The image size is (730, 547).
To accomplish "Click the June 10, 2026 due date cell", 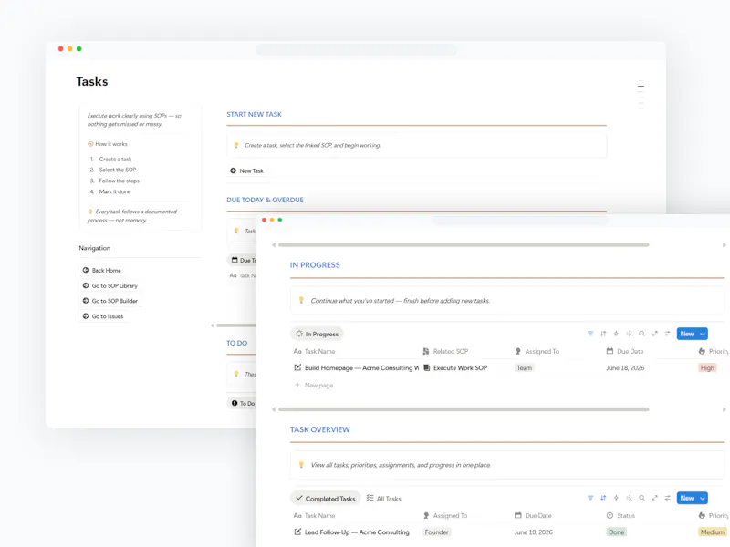I will [534, 532].
